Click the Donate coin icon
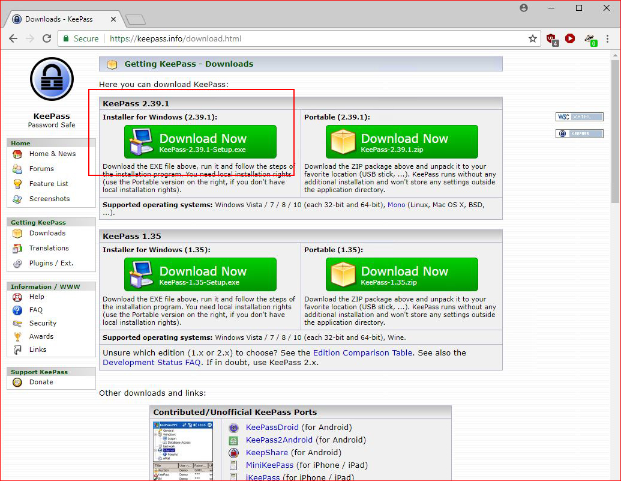Screen dimensions: 621x481 pyautogui.click(x=17, y=383)
